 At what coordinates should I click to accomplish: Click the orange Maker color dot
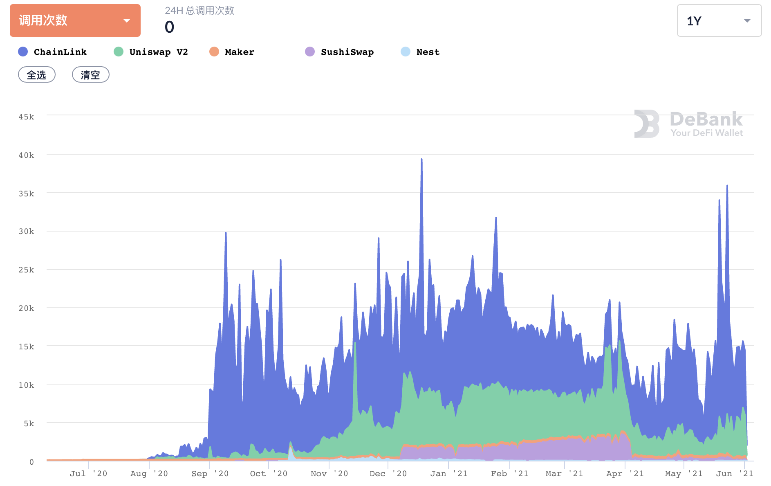(x=214, y=52)
